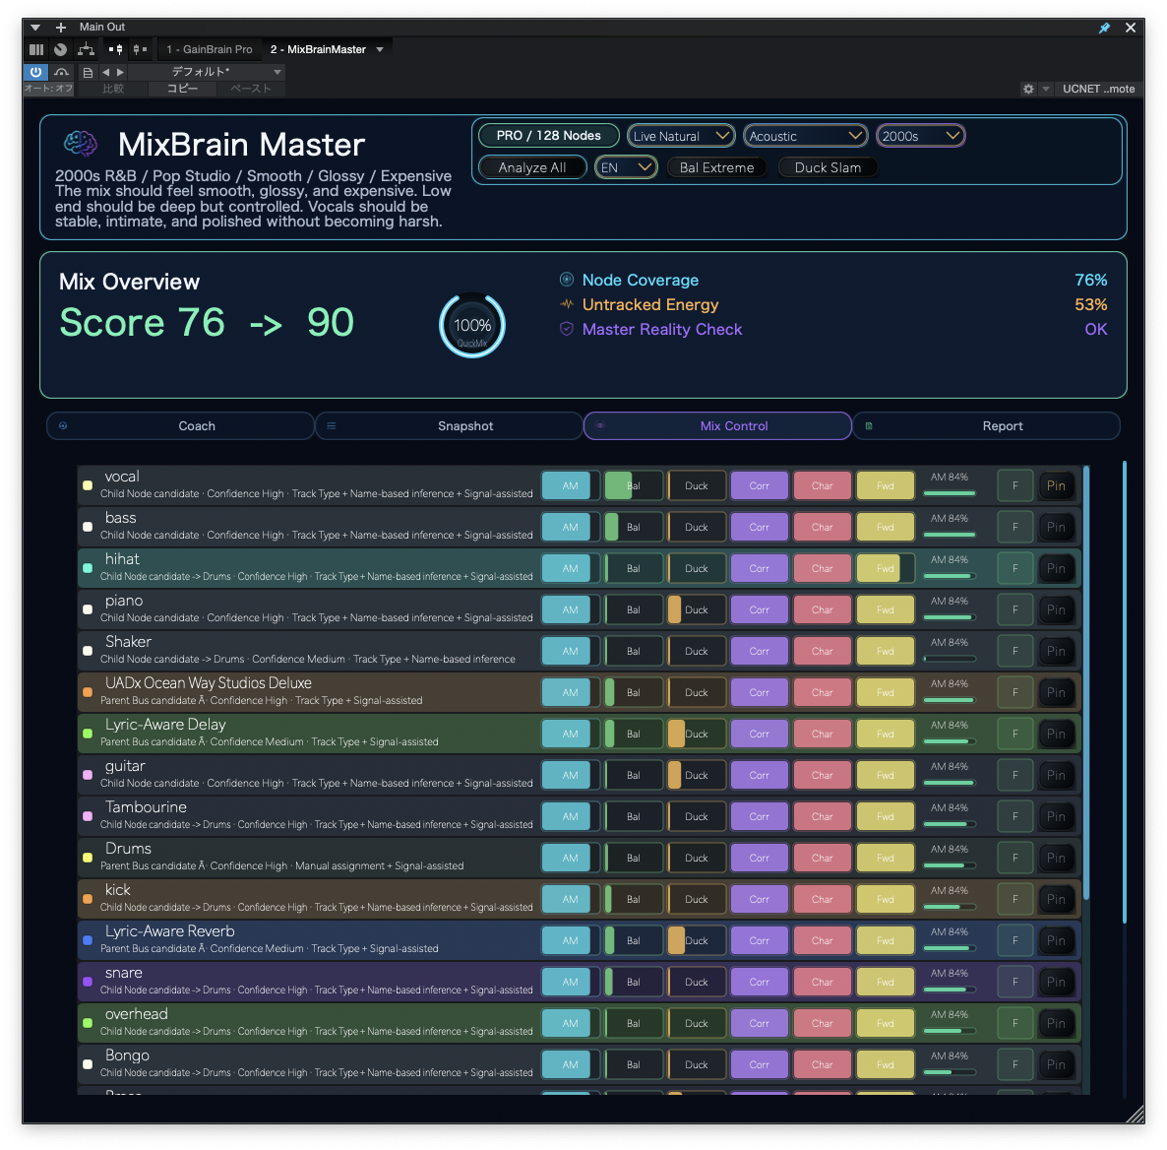Expand the MixBrainMaster plugin slot arrow

click(380, 50)
